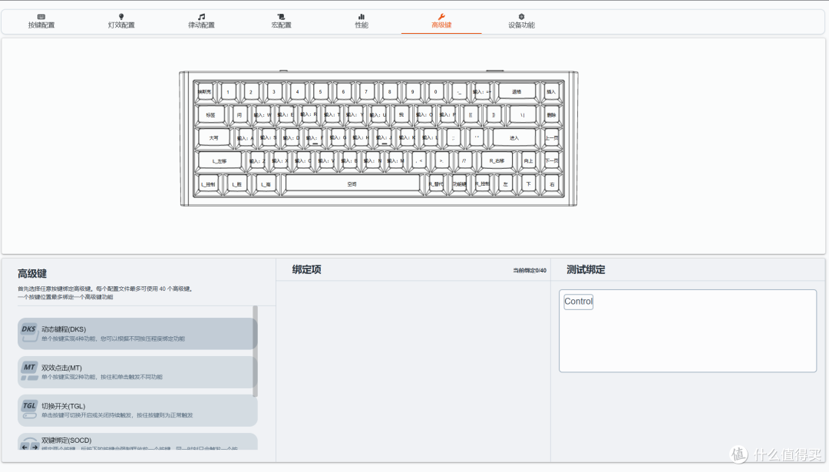Select the L_胜 left Win key
Screen dimensions: 829x472
pos(237,184)
